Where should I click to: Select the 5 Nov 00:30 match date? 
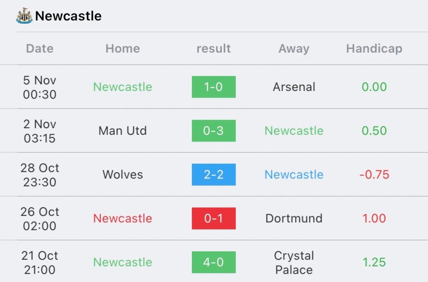(x=40, y=87)
